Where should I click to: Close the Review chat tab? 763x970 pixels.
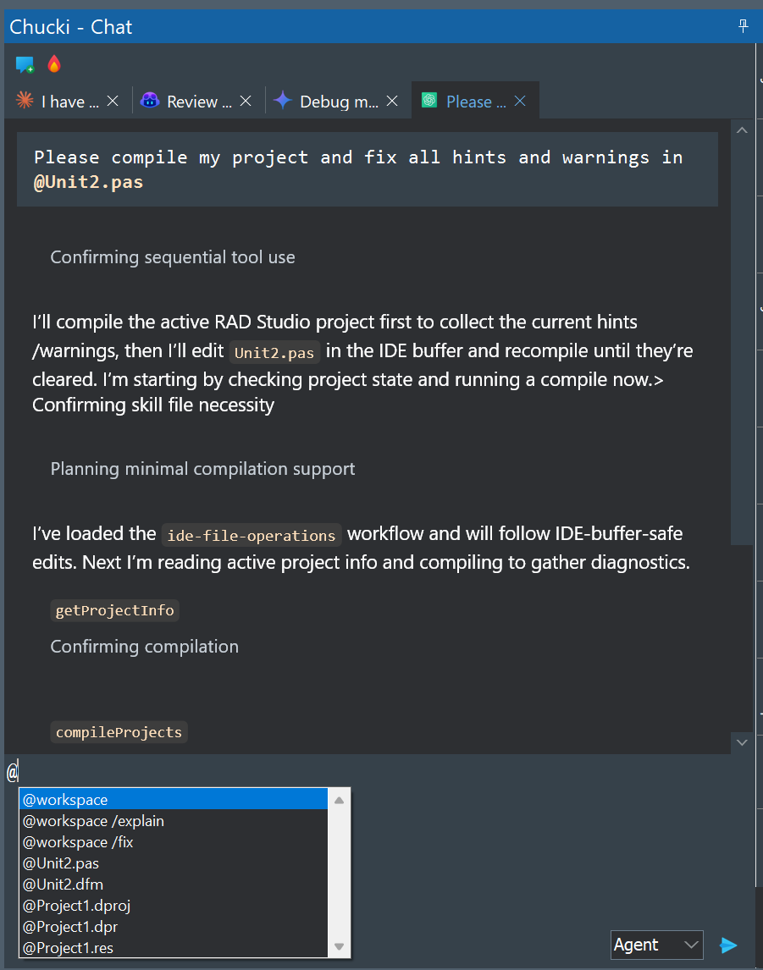point(245,100)
